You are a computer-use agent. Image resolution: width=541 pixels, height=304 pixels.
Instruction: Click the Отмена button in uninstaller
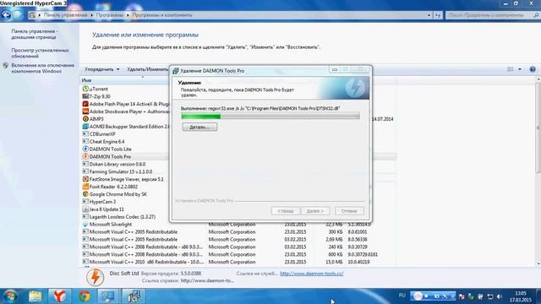pyautogui.click(x=349, y=211)
